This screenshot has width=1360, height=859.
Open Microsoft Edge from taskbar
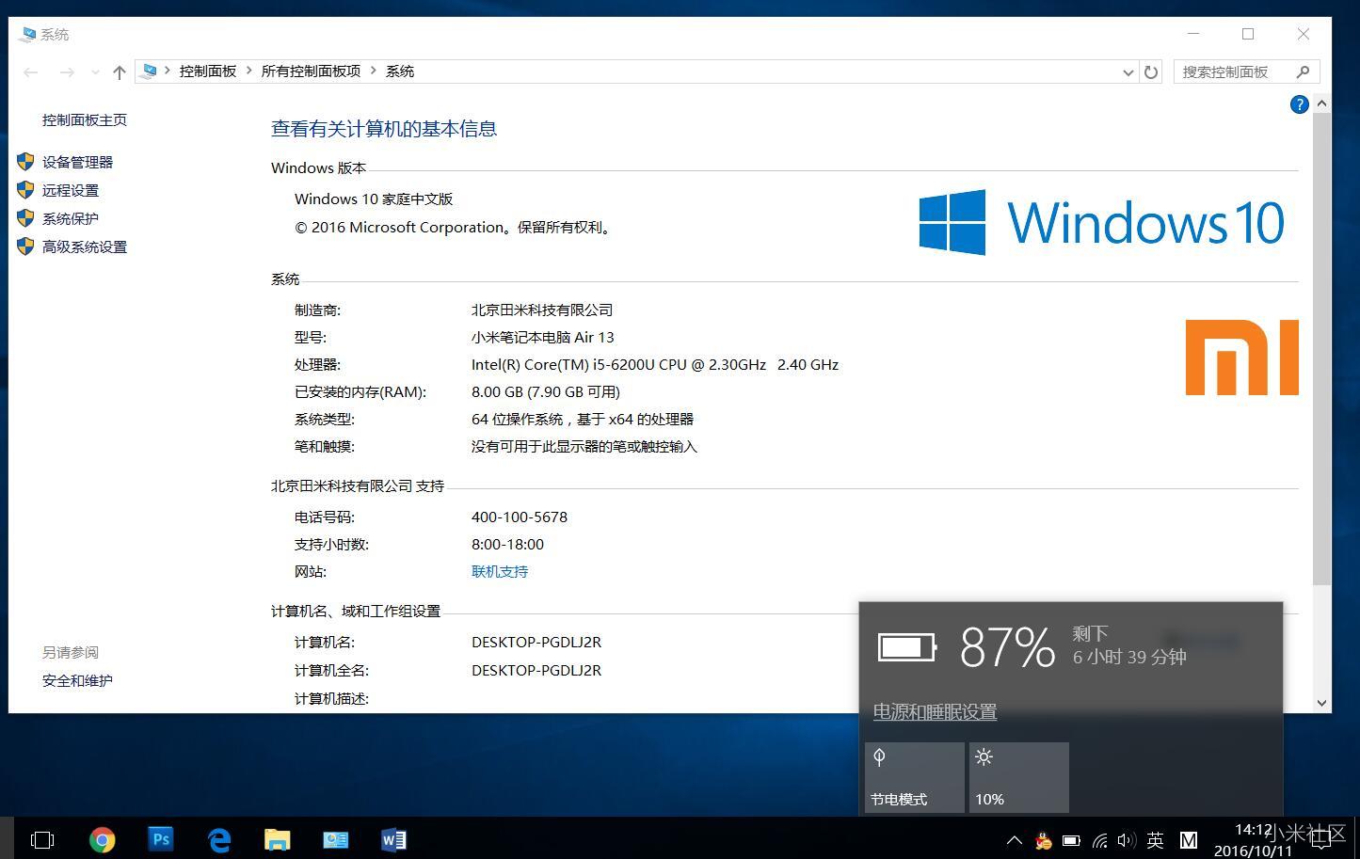point(219,839)
